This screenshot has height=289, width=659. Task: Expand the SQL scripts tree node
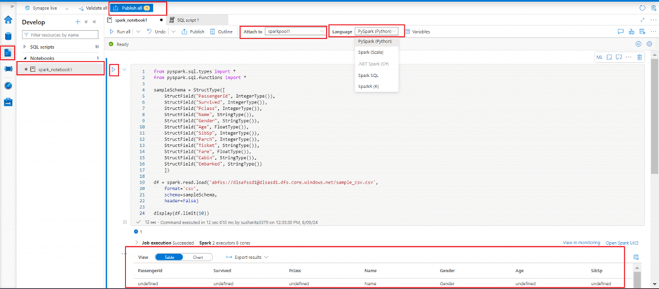coord(25,47)
